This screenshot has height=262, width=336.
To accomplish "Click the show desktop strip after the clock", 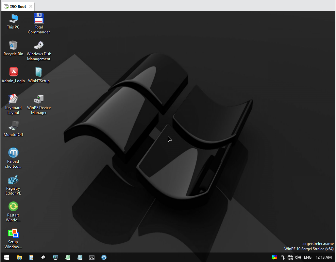I will [334, 257].
